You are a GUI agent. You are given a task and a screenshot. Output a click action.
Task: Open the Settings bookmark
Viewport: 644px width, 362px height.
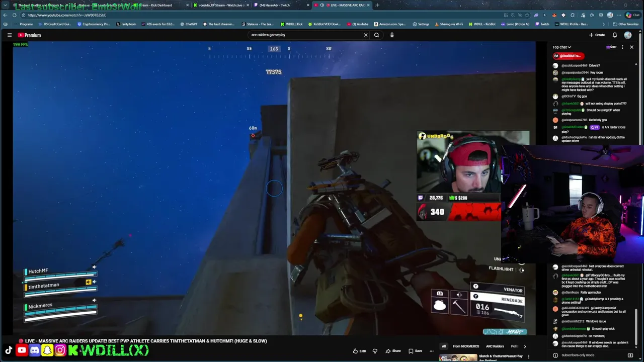click(x=421, y=24)
